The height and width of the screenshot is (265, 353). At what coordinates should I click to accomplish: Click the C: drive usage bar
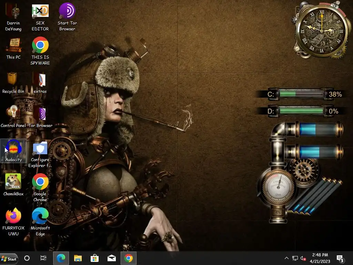(301, 94)
